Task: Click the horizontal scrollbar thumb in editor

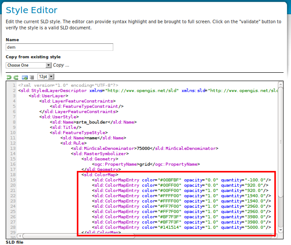Action: pos(79,236)
